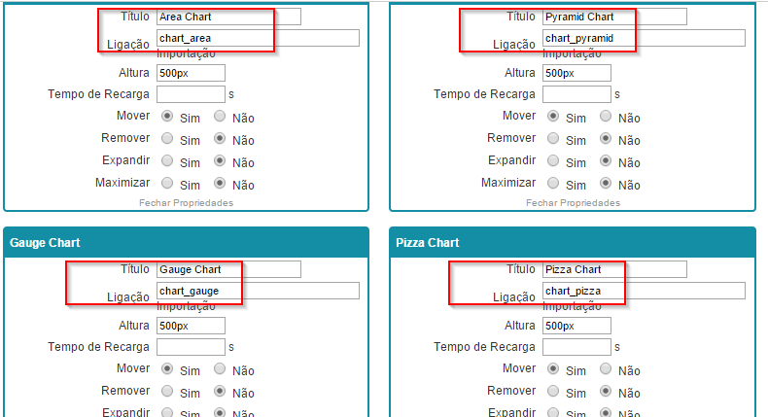Select Sim for Remover in Area Chart panel
Viewport: 768px width, 417px height.
click(167, 139)
